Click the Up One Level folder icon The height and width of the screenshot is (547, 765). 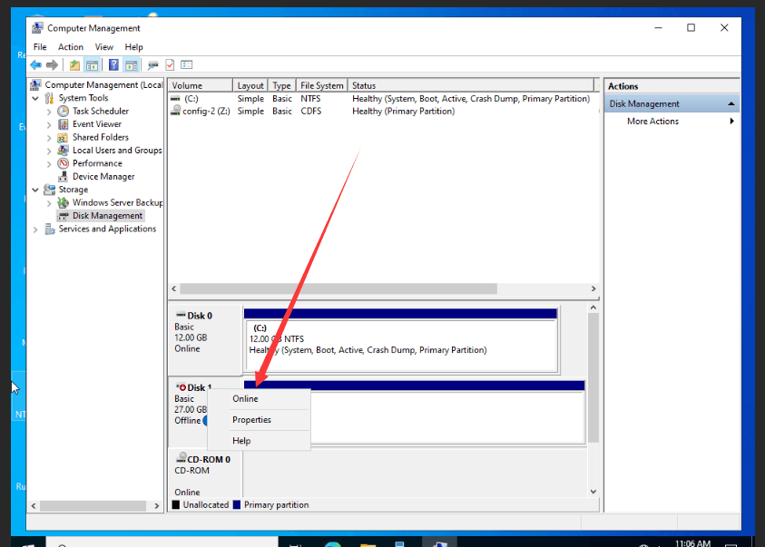click(x=74, y=64)
